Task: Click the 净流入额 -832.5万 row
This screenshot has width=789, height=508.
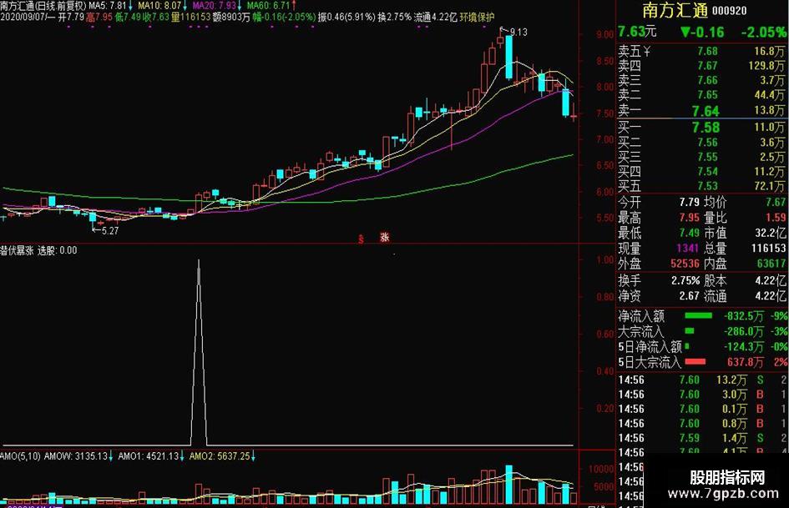Action: pyautogui.click(x=702, y=316)
